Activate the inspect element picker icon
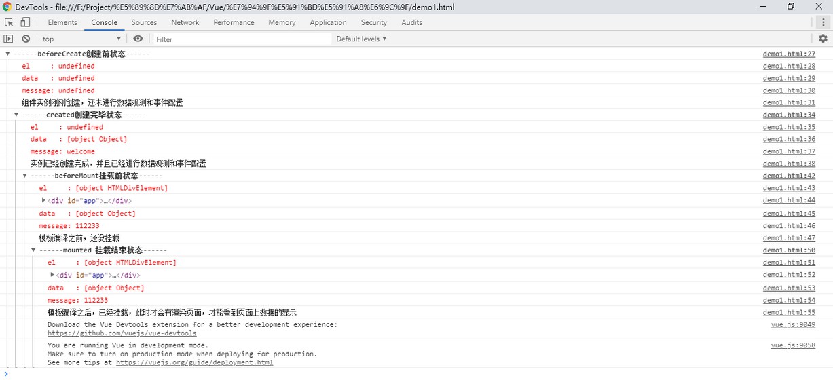 [x=9, y=22]
